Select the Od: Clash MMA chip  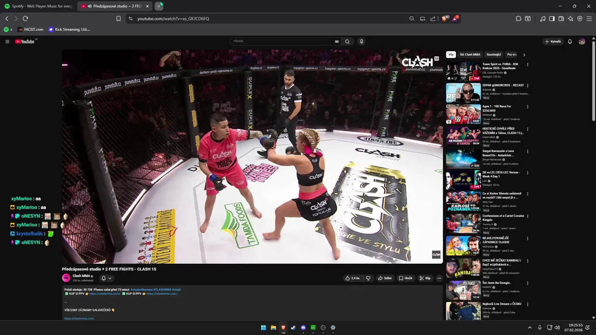click(x=470, y=54)
